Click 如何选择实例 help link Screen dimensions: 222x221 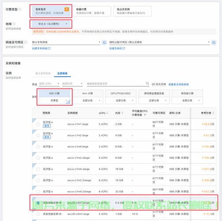point(13,78)
